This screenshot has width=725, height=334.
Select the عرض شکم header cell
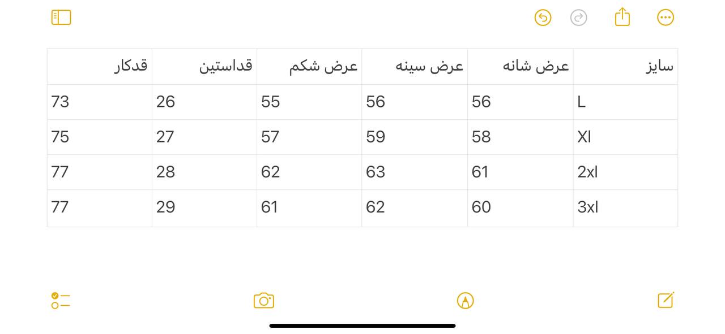pyautogui.click(x=309, y=67)
